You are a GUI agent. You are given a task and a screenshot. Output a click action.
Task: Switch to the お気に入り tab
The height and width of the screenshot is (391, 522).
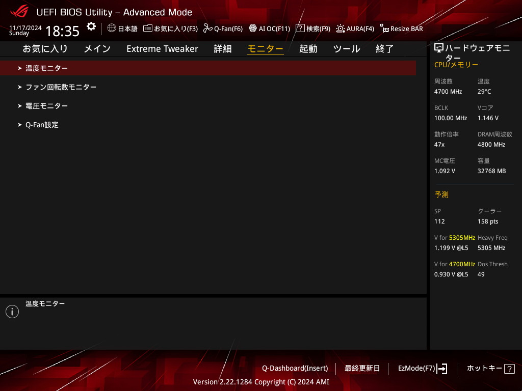coord(45,49)
